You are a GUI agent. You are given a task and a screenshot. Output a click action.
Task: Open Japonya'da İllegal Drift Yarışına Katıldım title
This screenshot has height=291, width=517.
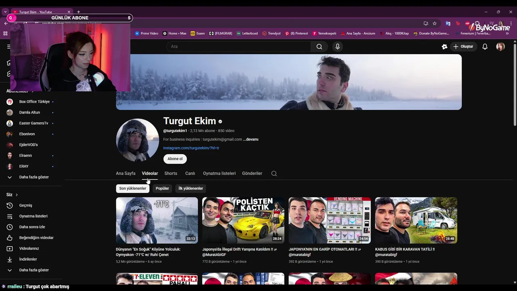point(240,252)
